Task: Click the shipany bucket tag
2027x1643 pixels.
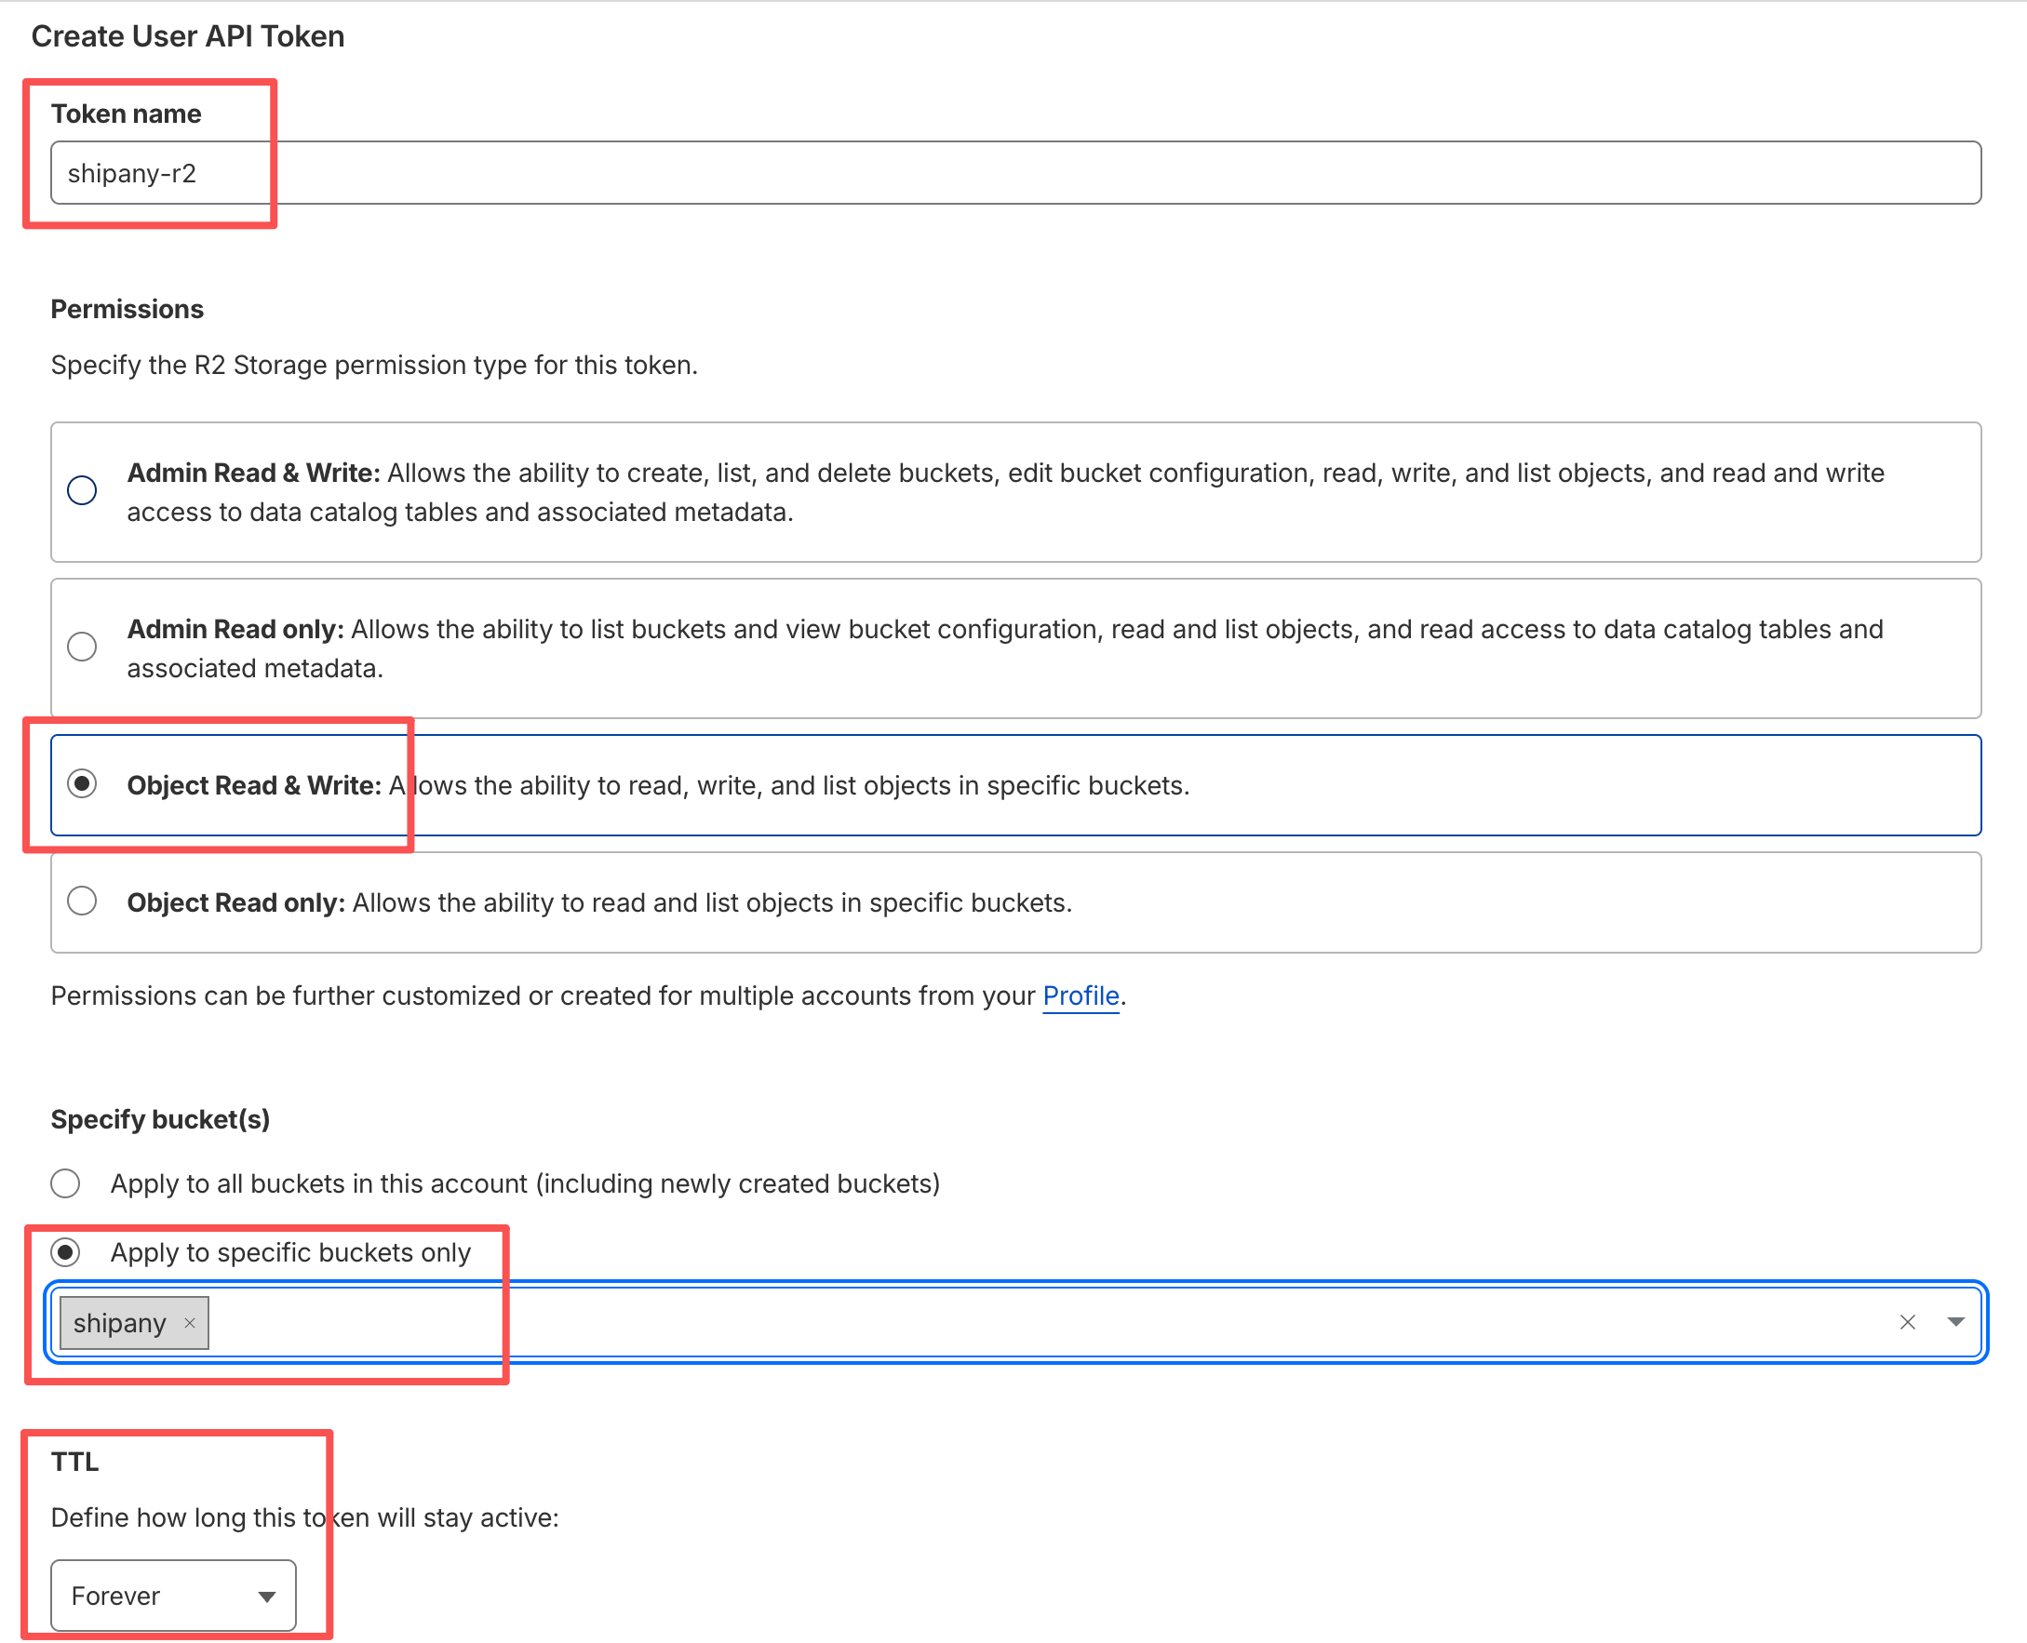Action: (x=119, y=1323)
